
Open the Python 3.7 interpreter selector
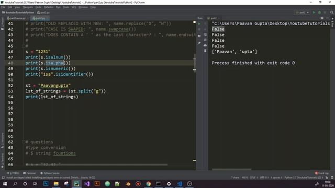[304, 178]
